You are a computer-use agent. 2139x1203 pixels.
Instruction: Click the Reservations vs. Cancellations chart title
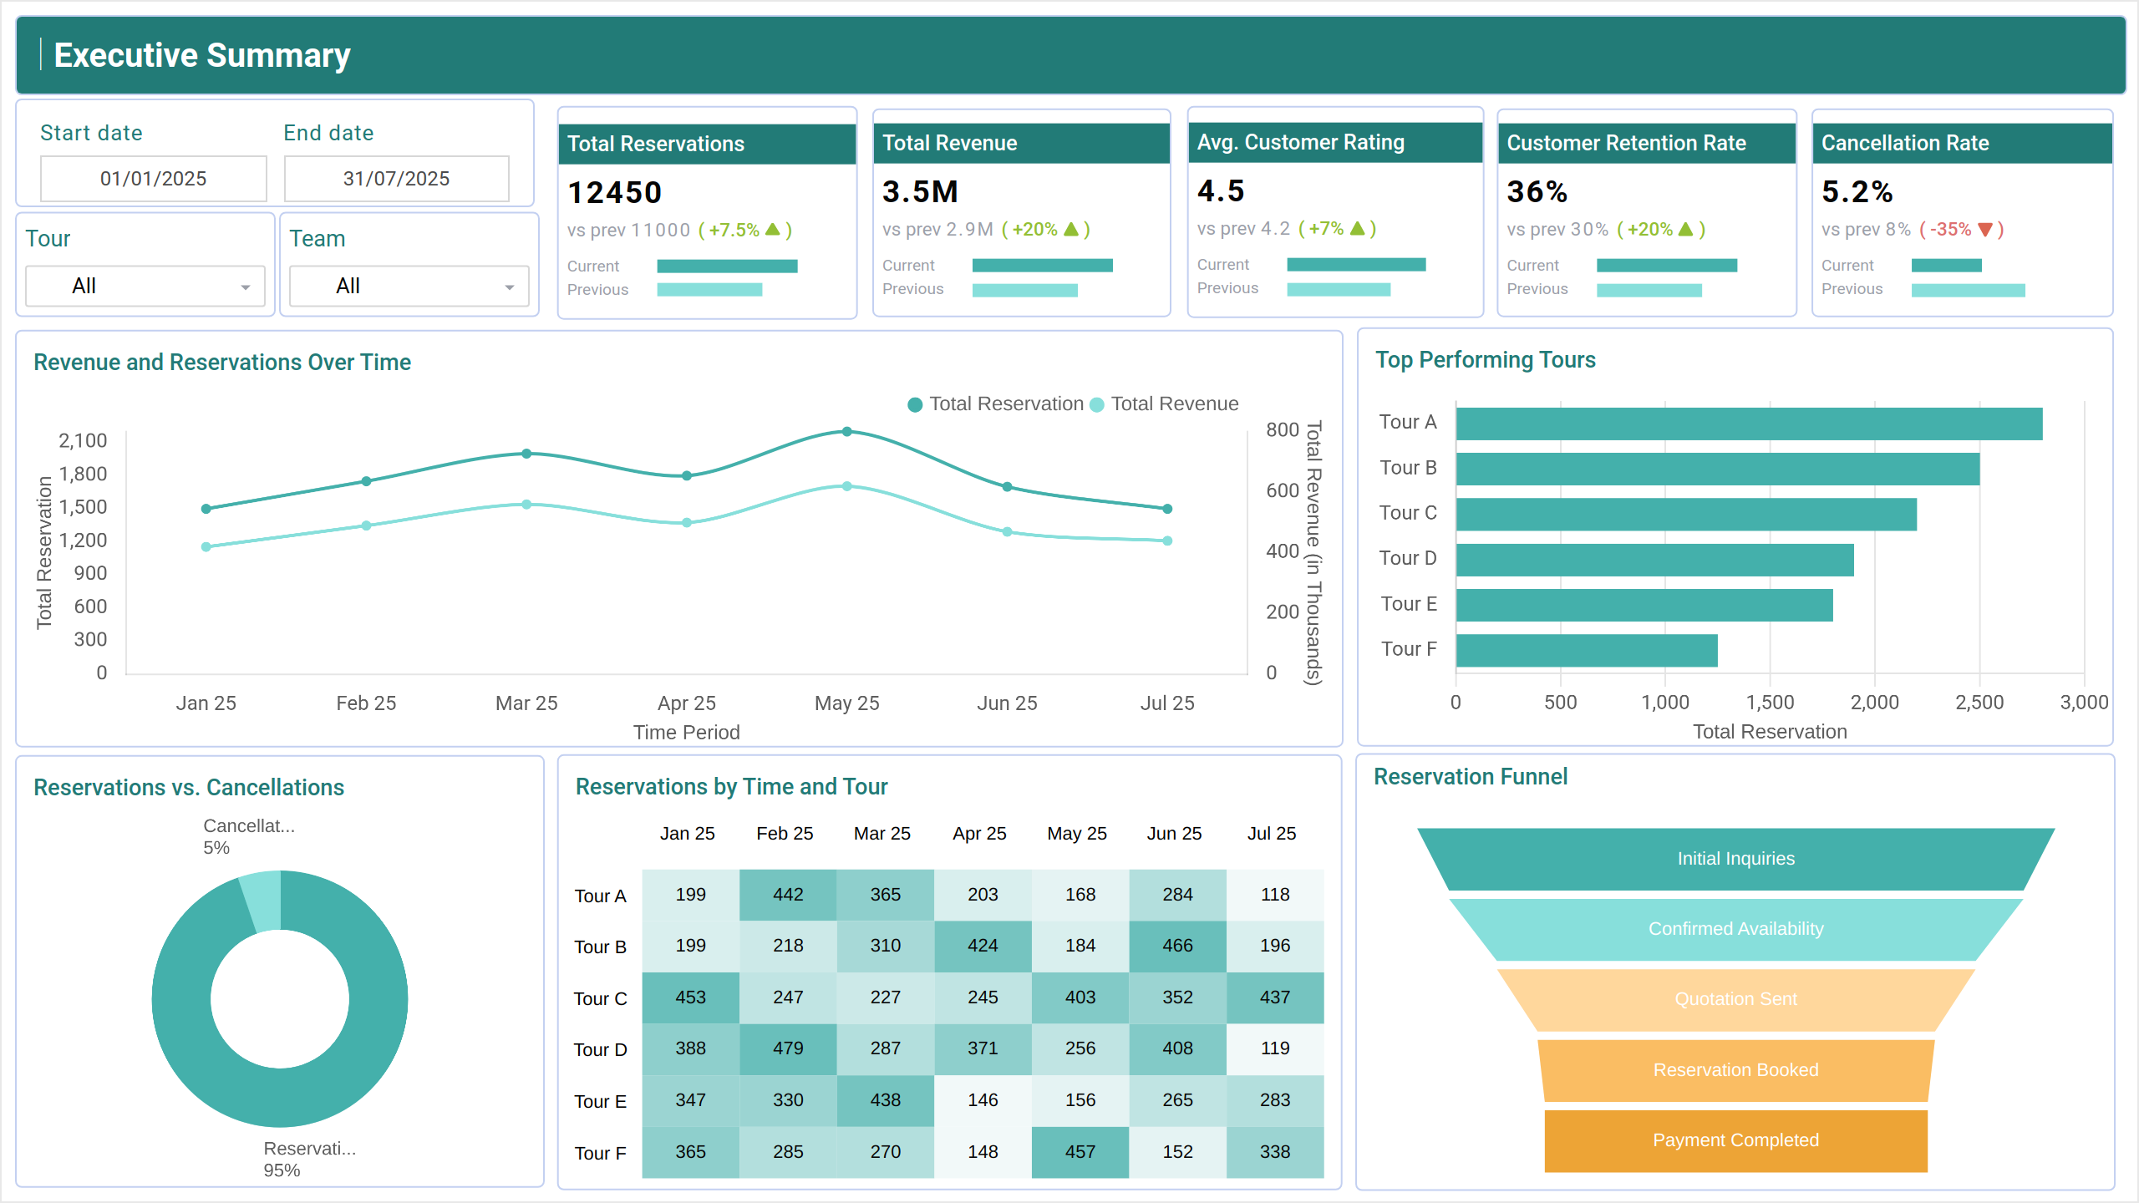point(189,788)
